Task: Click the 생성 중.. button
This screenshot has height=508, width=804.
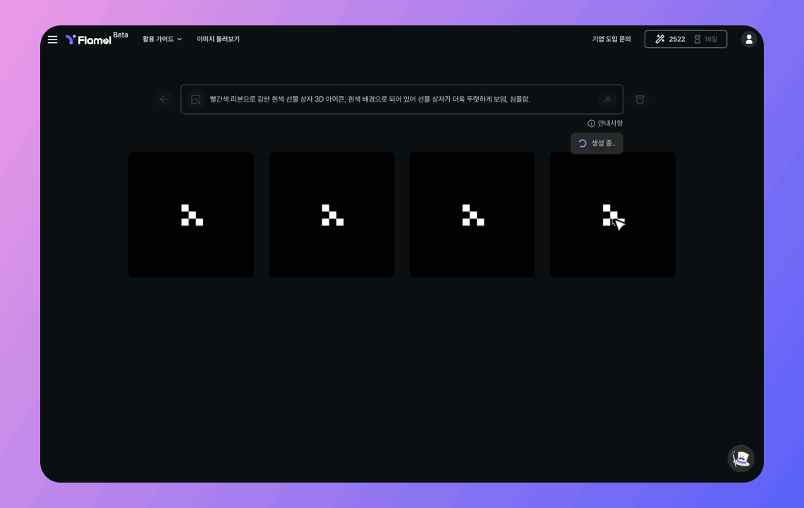Action: click(597, 143)
